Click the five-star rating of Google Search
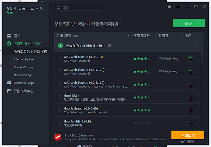 tap(142, 110)
